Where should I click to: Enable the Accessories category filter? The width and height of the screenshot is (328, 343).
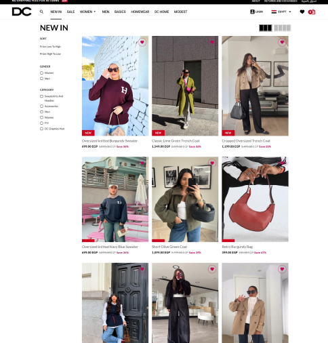pyautogui.click(x=41, y=106)
